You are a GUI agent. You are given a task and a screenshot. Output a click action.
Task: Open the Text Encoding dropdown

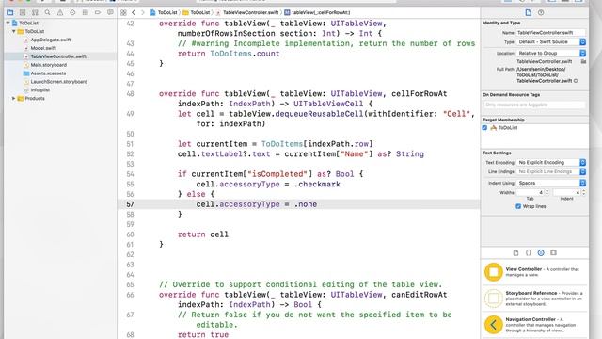pyautogui.click(x=551, y=163)
